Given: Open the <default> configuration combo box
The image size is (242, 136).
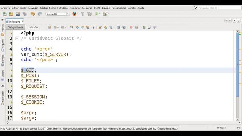Looking at the screenshot, I should 57,14.
